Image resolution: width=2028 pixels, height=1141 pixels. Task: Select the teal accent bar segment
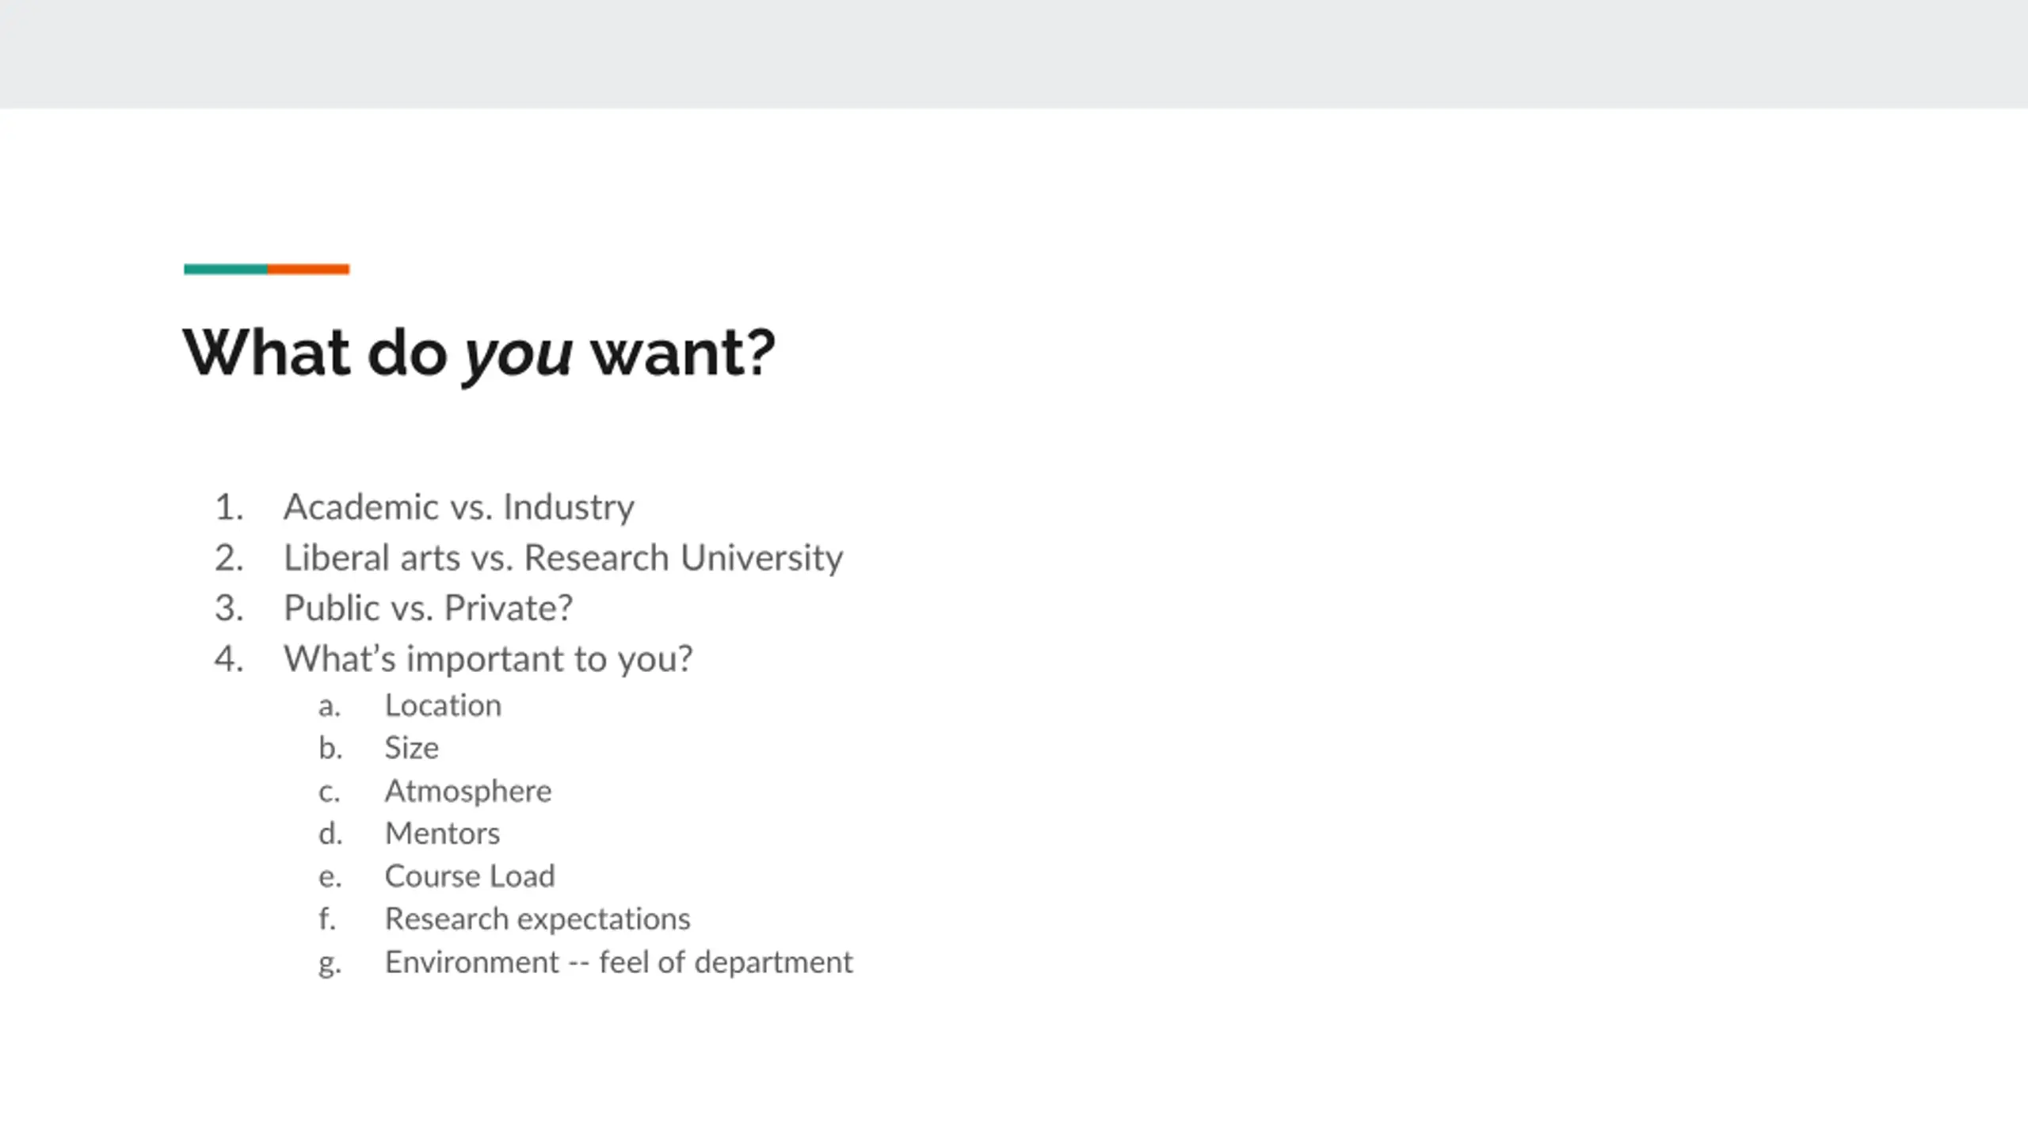[225, 269]
